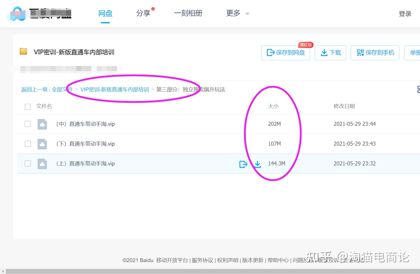The width and height of the screenshot is (420, 274).
Task: Click the 登录 login link
Action: click(x=405, y=14)
